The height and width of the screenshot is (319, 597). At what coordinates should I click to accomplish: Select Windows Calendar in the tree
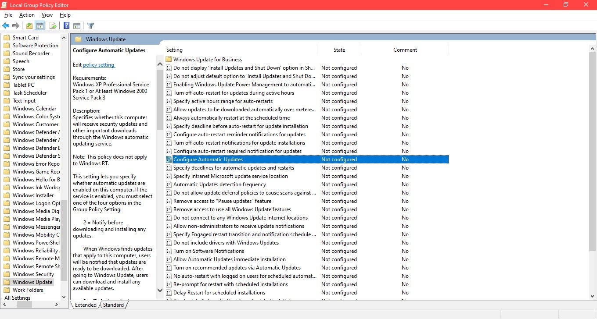34,109
